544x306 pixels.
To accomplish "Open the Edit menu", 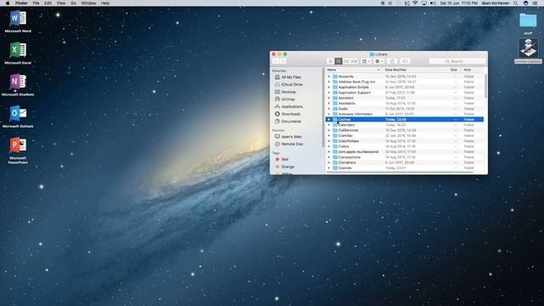I will coord(48,3).
